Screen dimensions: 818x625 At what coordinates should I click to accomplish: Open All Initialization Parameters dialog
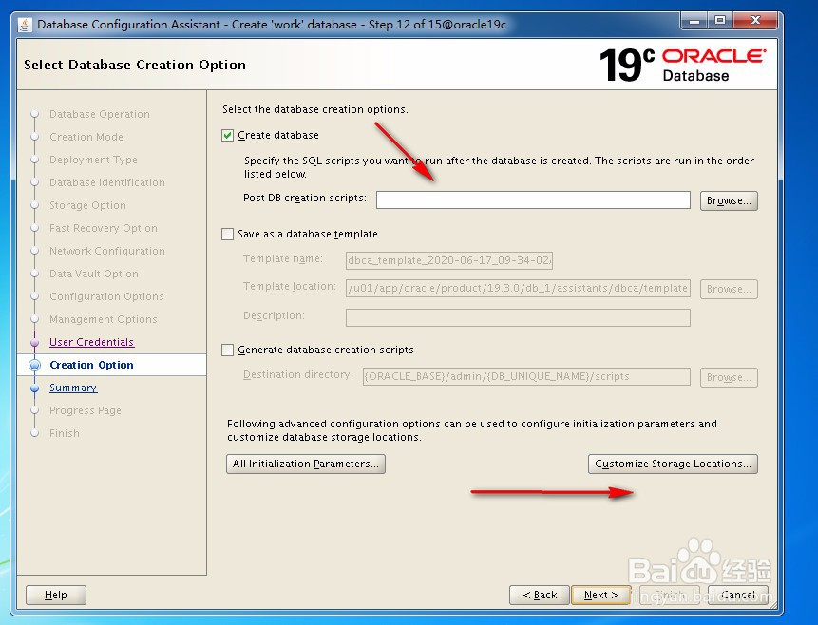pos(306,464)
